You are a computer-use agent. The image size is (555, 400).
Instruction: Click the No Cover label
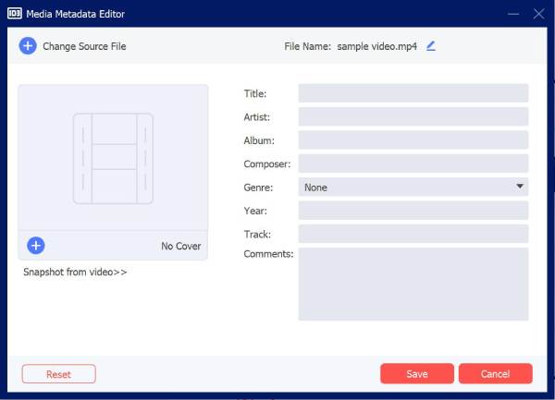(181, 246)
